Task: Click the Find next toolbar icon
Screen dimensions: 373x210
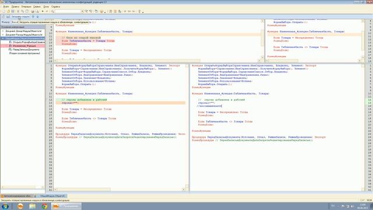Action: [x=86, y=11]
